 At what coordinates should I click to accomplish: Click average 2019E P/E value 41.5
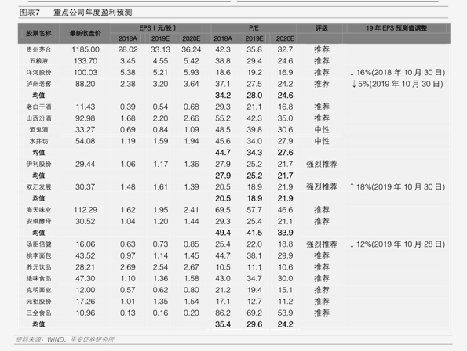pos(254,233)
